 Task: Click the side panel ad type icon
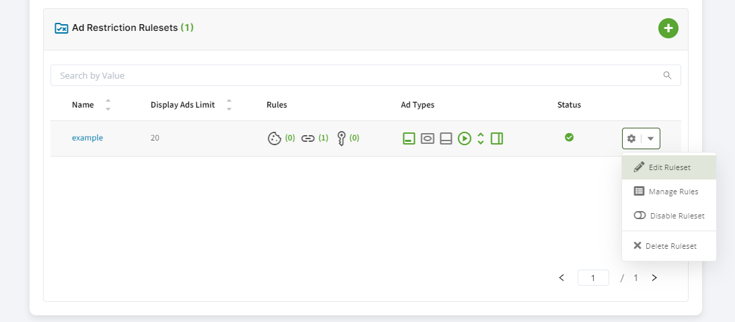(497, 138)
